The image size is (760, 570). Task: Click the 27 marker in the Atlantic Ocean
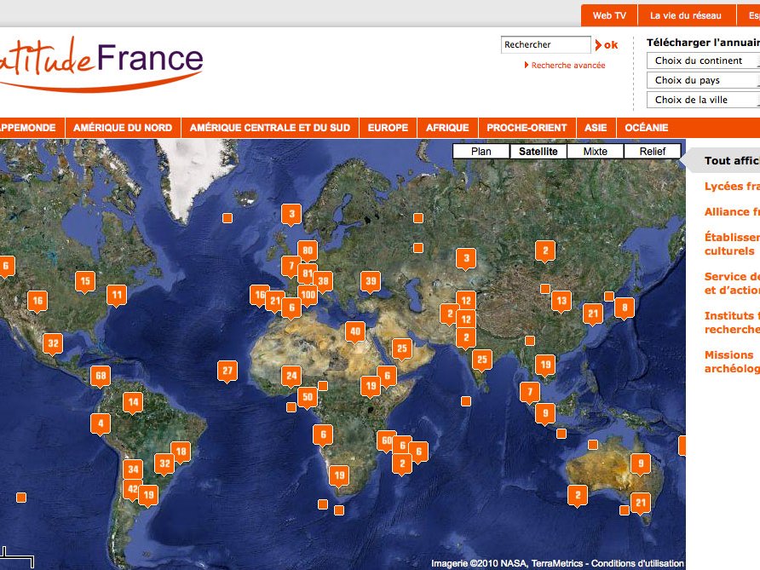[x=227, y=370]
